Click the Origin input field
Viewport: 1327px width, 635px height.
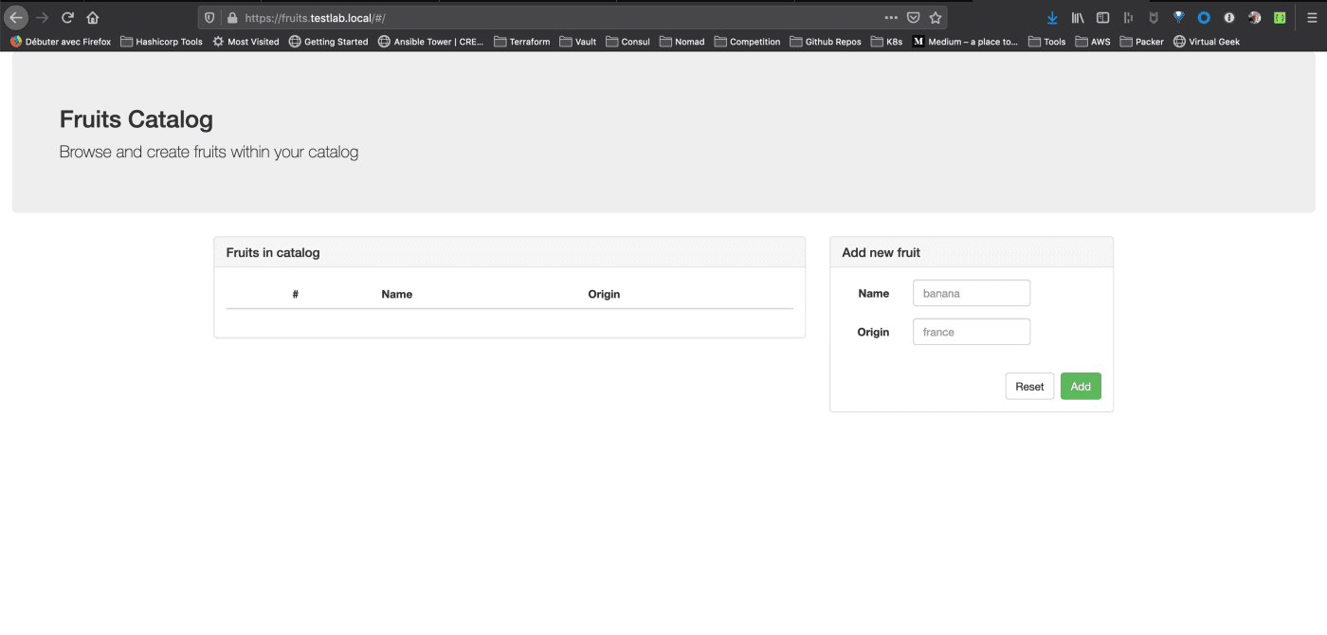click(x=971, y=331)
